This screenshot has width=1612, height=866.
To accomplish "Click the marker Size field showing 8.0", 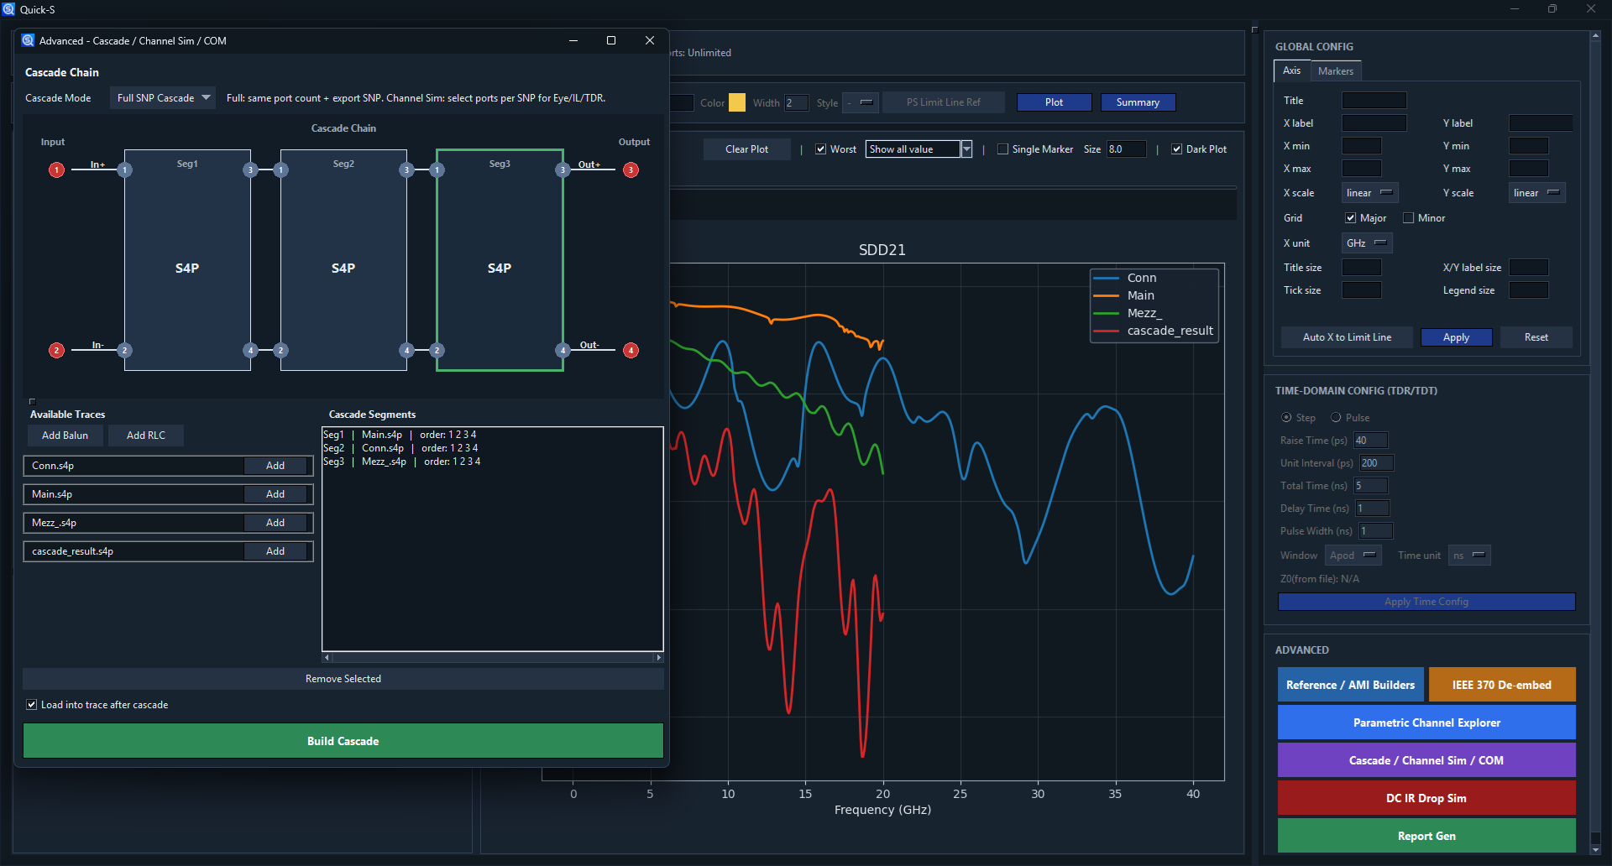I will [1126, 149].
